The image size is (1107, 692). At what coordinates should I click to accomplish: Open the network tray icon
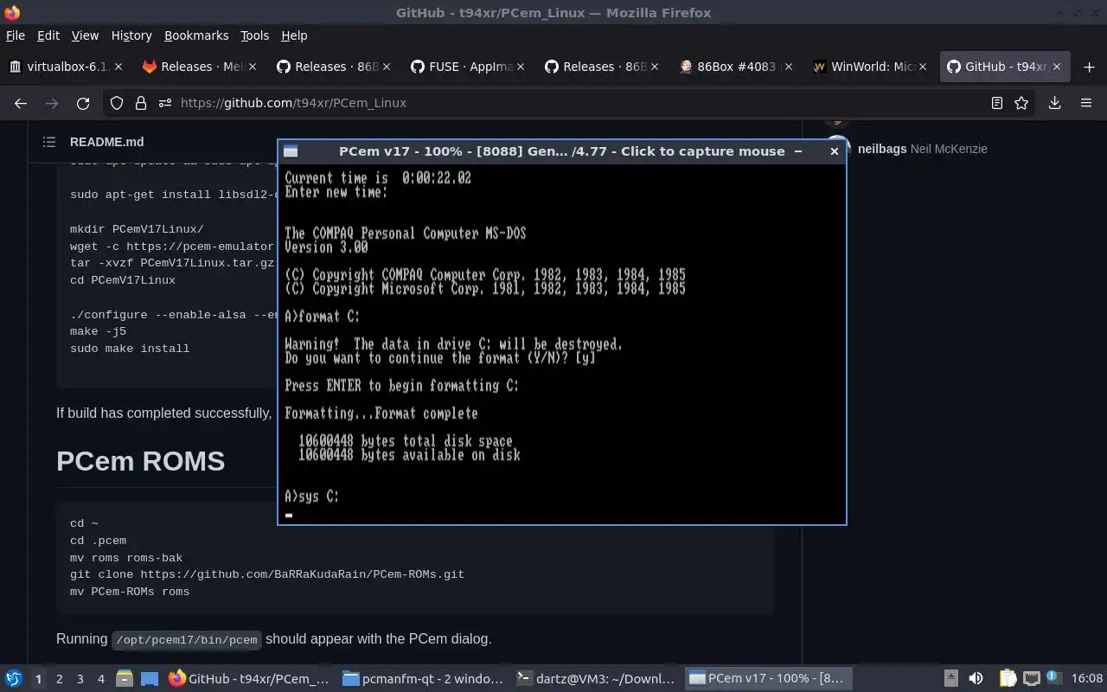tap(1031, 679)
